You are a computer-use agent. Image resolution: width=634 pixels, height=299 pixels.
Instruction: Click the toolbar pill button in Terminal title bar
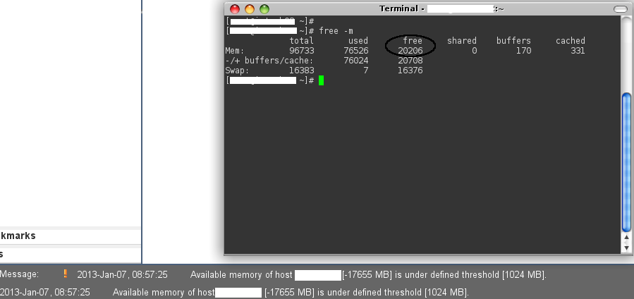click(620, 9)
